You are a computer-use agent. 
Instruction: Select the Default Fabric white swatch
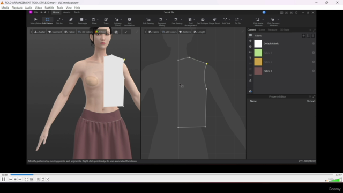[258, 44]
